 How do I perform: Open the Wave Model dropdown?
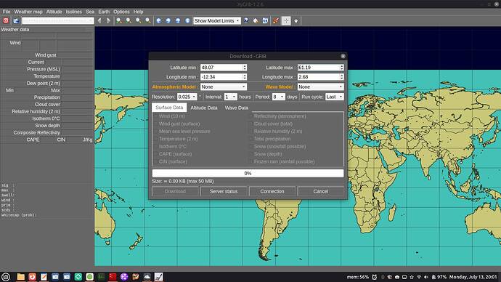(x=320, y=87)
